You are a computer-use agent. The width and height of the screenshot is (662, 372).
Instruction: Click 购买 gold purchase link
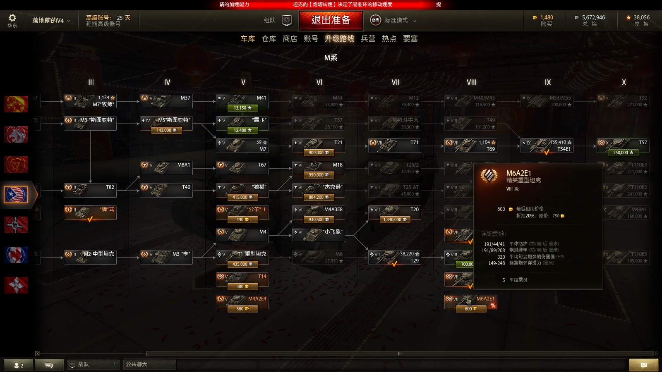pyautogui.click(x=546, y=24)
